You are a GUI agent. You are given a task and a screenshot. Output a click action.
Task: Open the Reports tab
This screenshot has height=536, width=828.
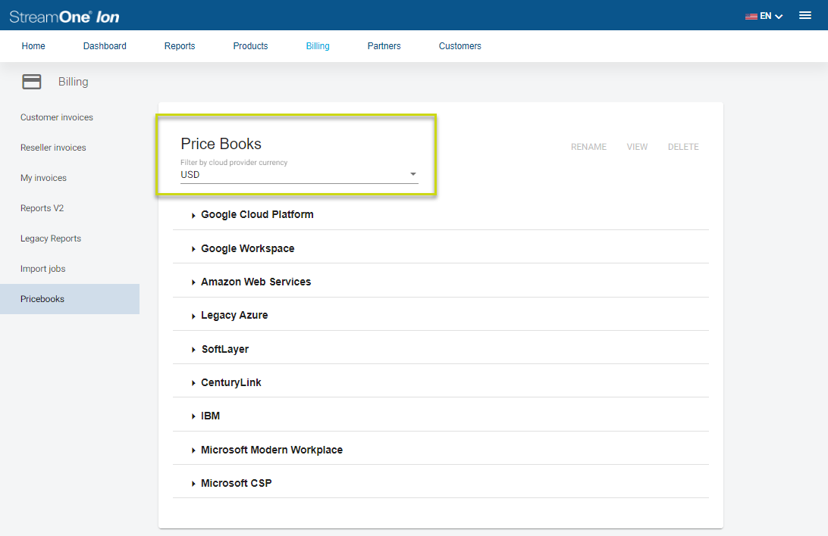coord(180,46)
